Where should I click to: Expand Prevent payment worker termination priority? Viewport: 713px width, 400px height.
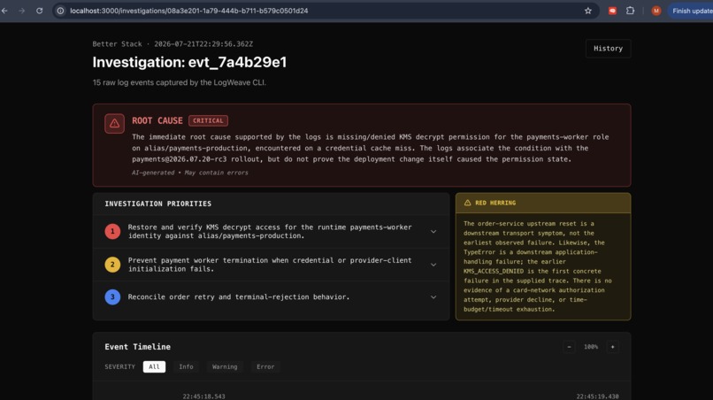click(433, 265)
